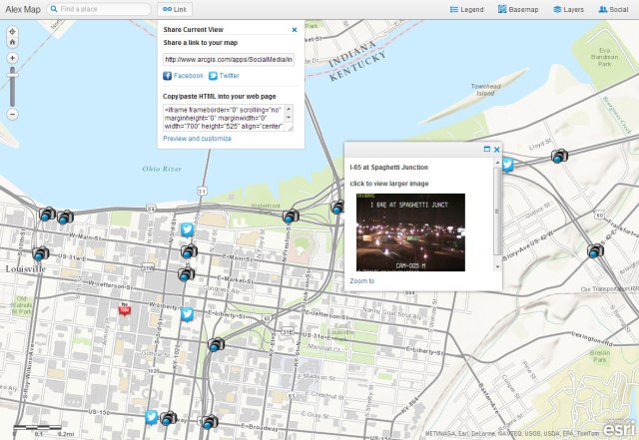Share map via Twitter link
Image resolution: width=639 pixels, height=440 pixels.
tap(224, 76)
